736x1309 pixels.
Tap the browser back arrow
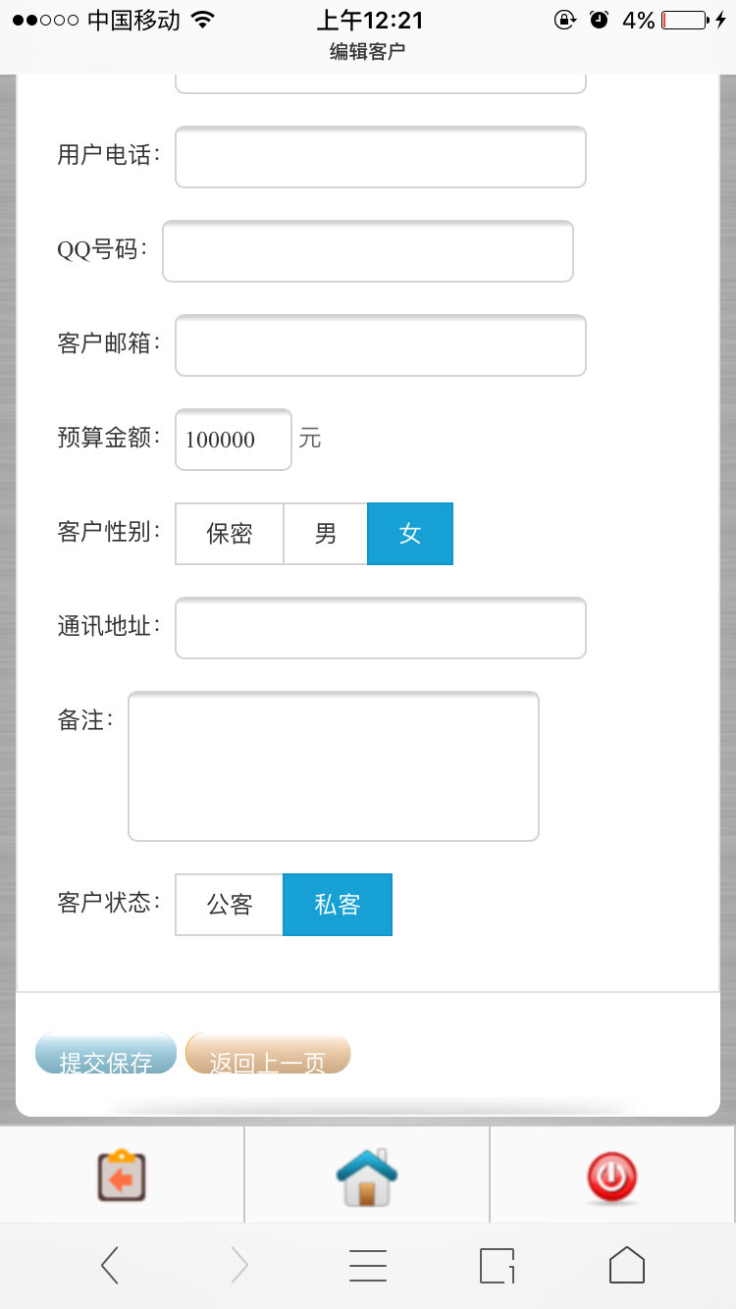110,1266
